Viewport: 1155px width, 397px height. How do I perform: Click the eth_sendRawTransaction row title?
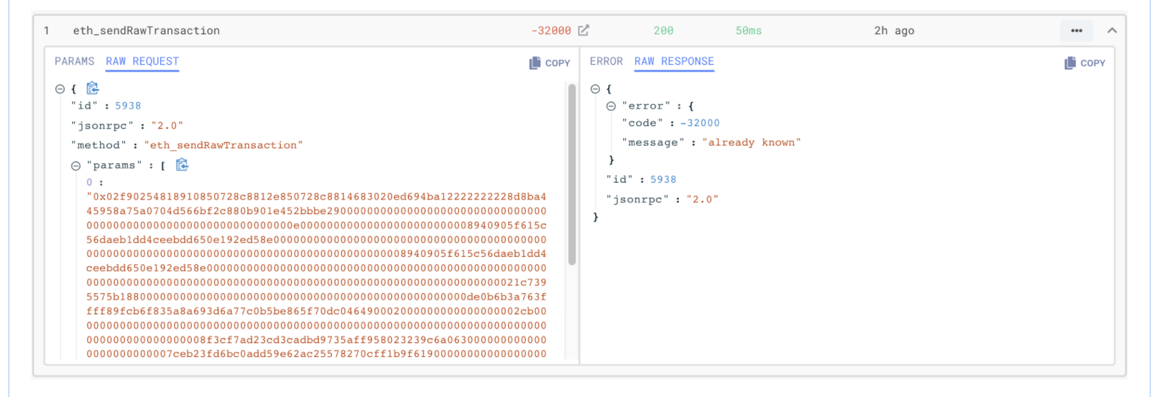coord(146,31)
